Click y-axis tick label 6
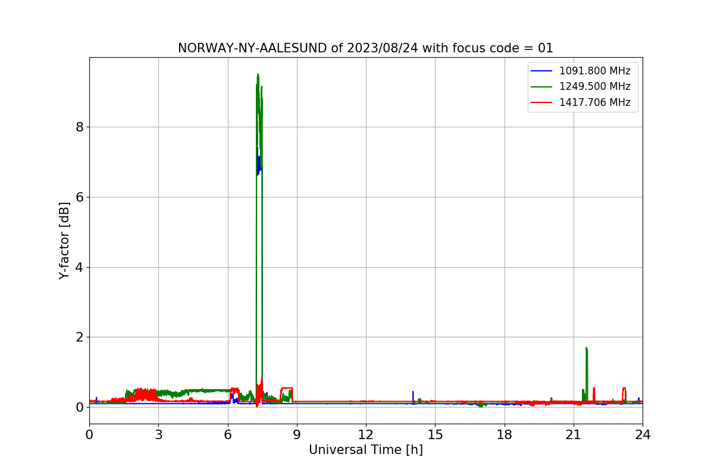 click(x=79, y=197)
